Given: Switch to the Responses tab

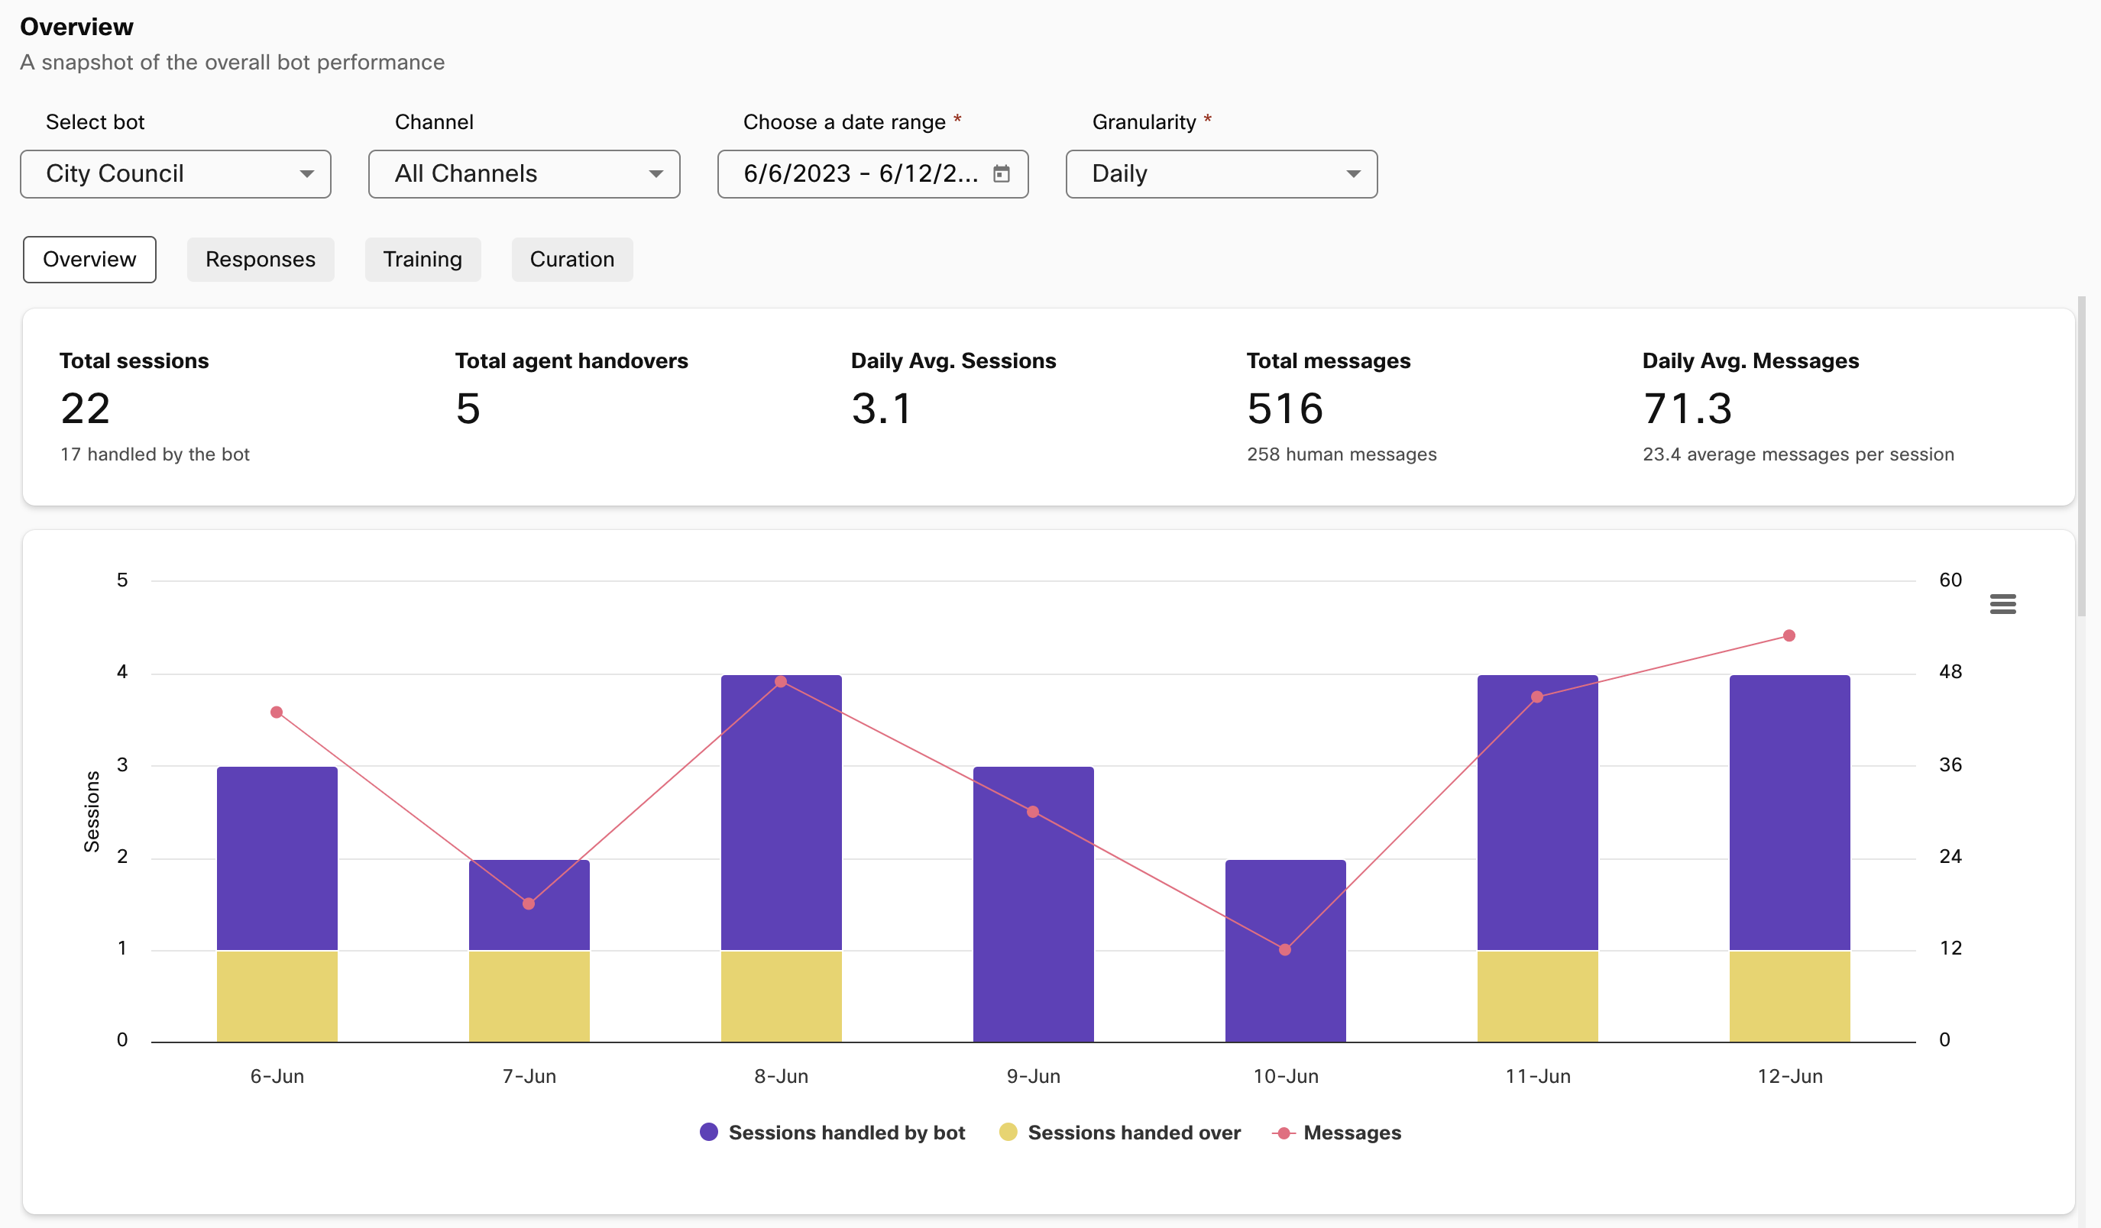Looking at the screenshot, I should coord(261,259).
